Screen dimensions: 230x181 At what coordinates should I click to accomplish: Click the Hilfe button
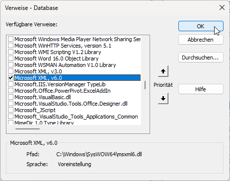(x=201, y=89)
